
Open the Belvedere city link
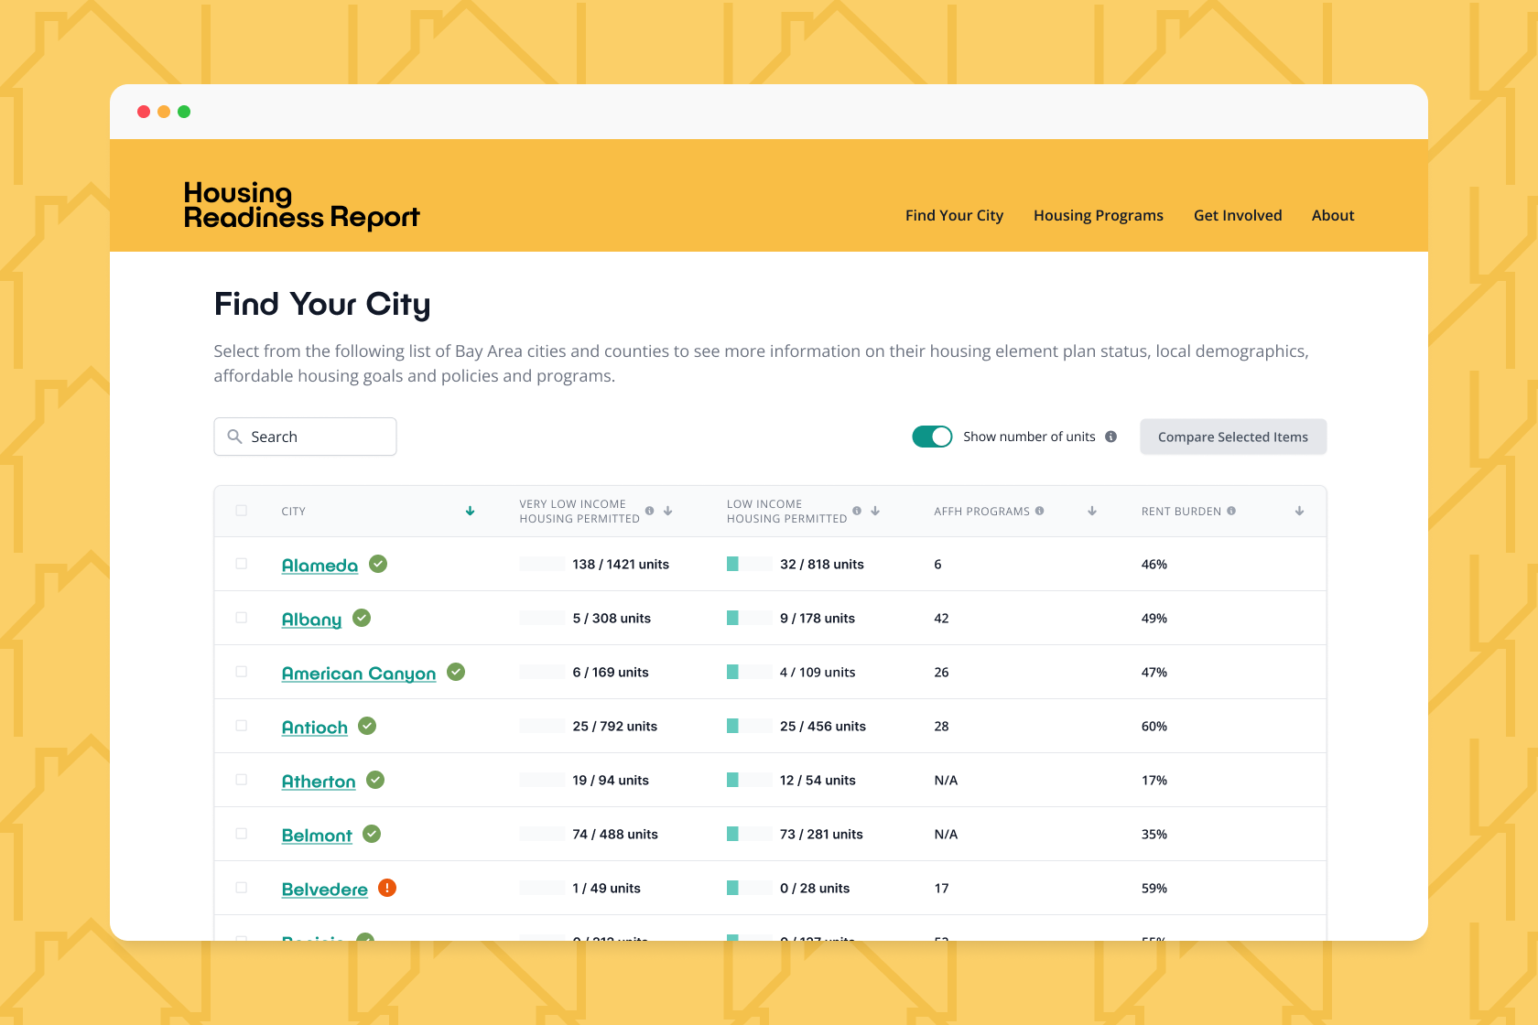325,889
